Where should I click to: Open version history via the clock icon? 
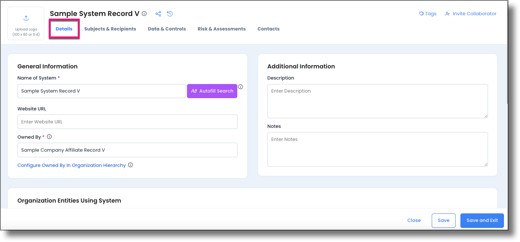(x=169, y=13)
